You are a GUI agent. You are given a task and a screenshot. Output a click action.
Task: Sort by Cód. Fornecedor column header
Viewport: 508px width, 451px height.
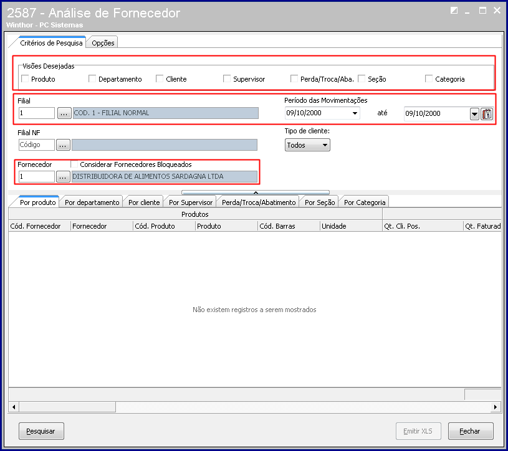39,226
